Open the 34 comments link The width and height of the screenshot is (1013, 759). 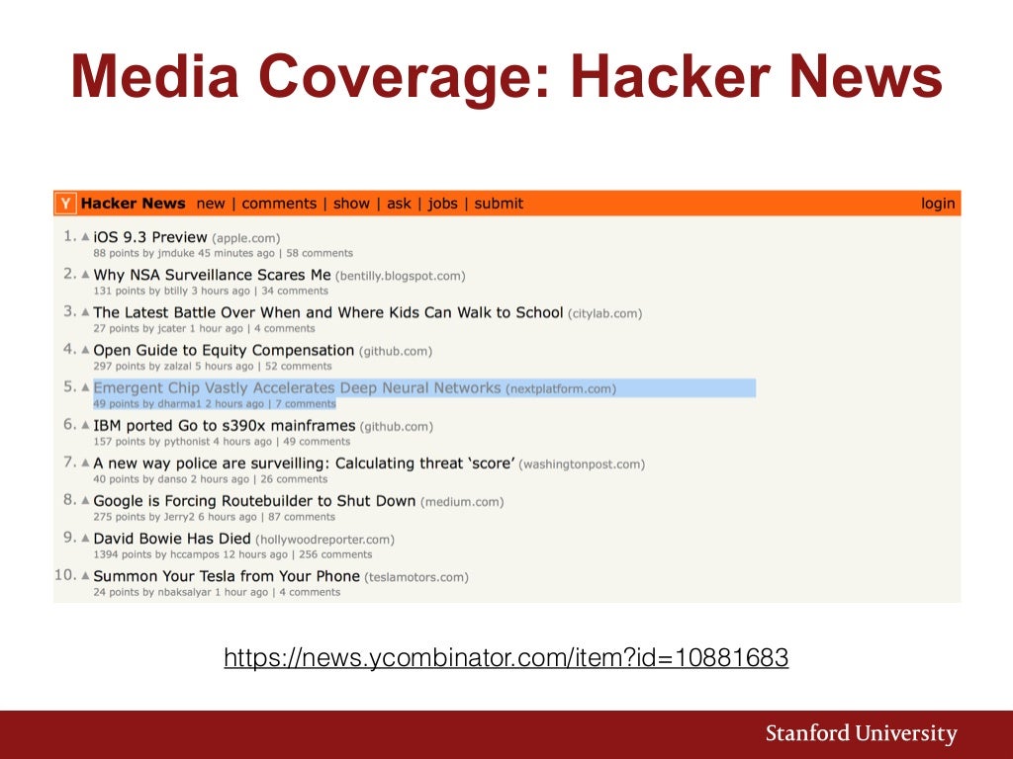(x=295, y=292)
